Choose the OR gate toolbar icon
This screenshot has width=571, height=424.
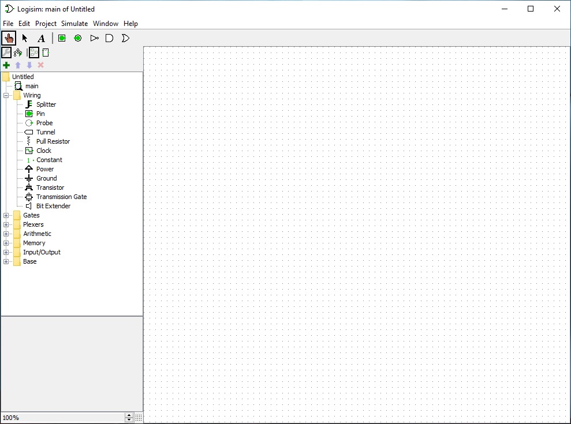[125, 38]
